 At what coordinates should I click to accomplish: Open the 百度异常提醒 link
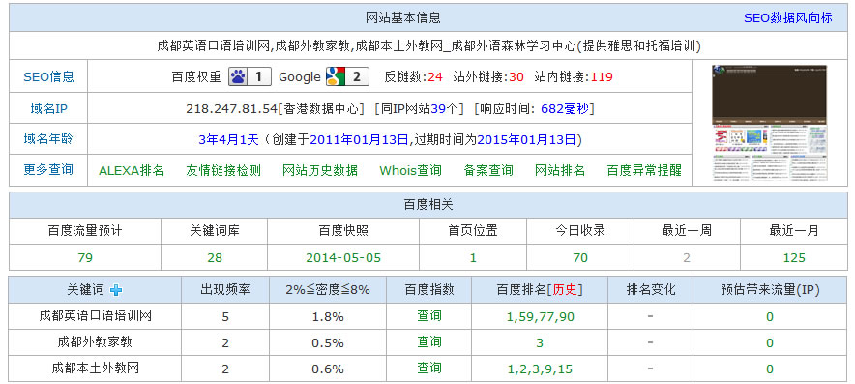coord(644,171)
